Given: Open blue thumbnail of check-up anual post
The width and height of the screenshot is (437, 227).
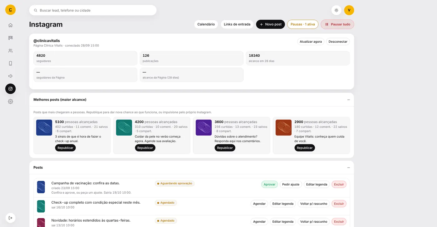Looking at the screenshot, I should [x=44, y=127].
